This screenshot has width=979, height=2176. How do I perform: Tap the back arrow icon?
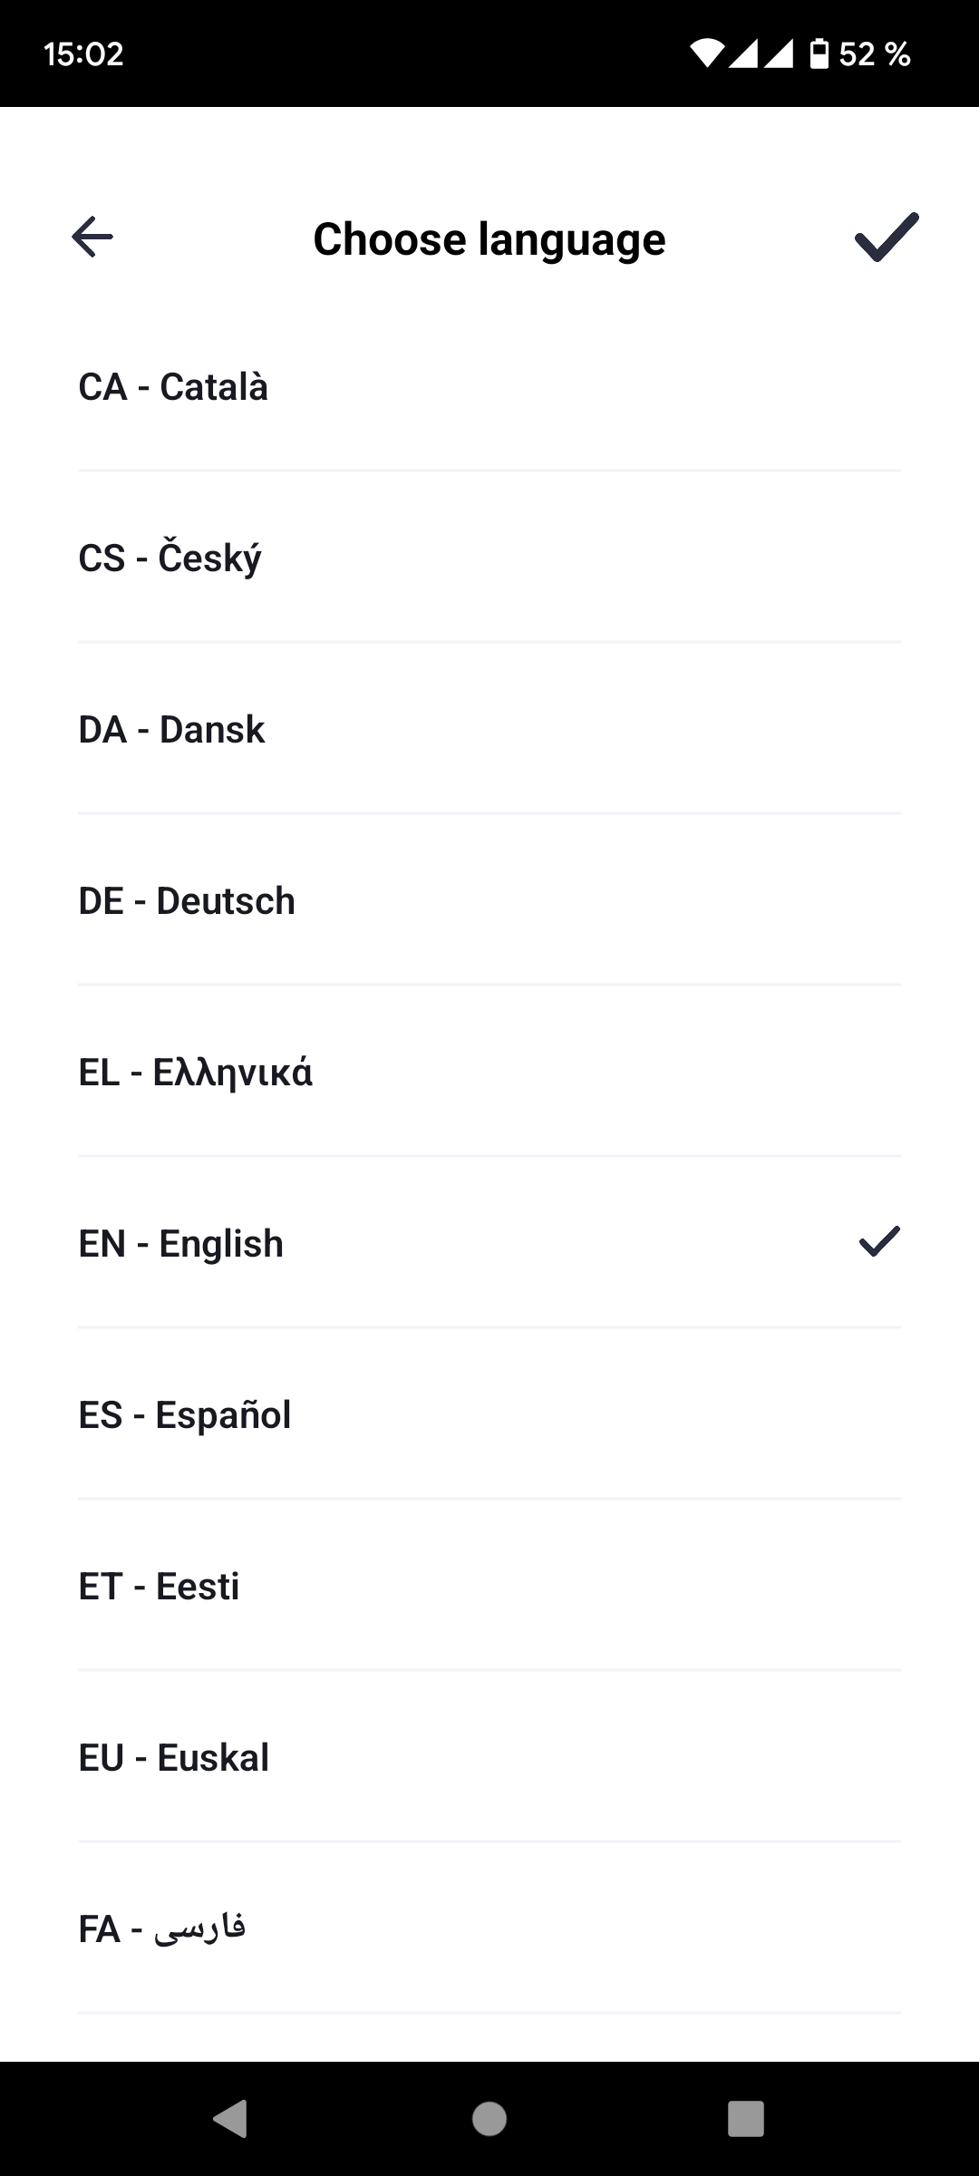tap(92, 238)
